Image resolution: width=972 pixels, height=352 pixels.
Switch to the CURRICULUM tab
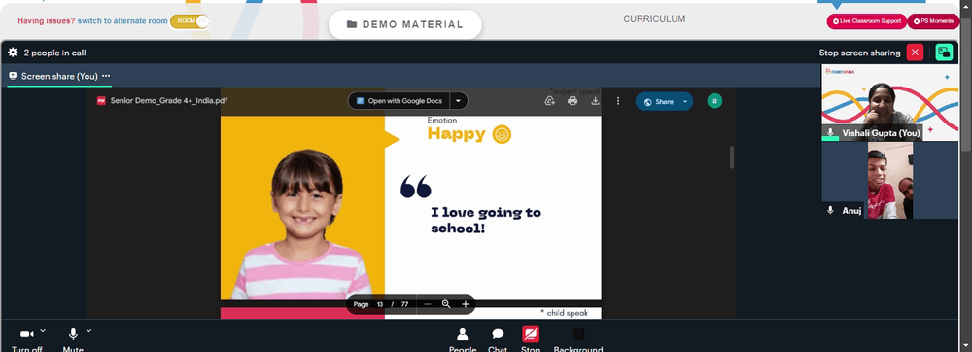pos(654,19)
